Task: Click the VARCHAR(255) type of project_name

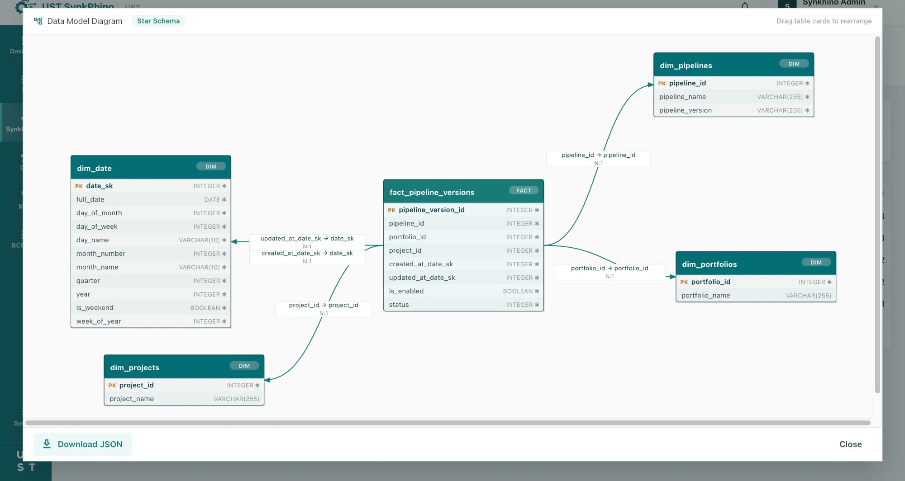Action: pyautogui.click(x=237, y=399)
